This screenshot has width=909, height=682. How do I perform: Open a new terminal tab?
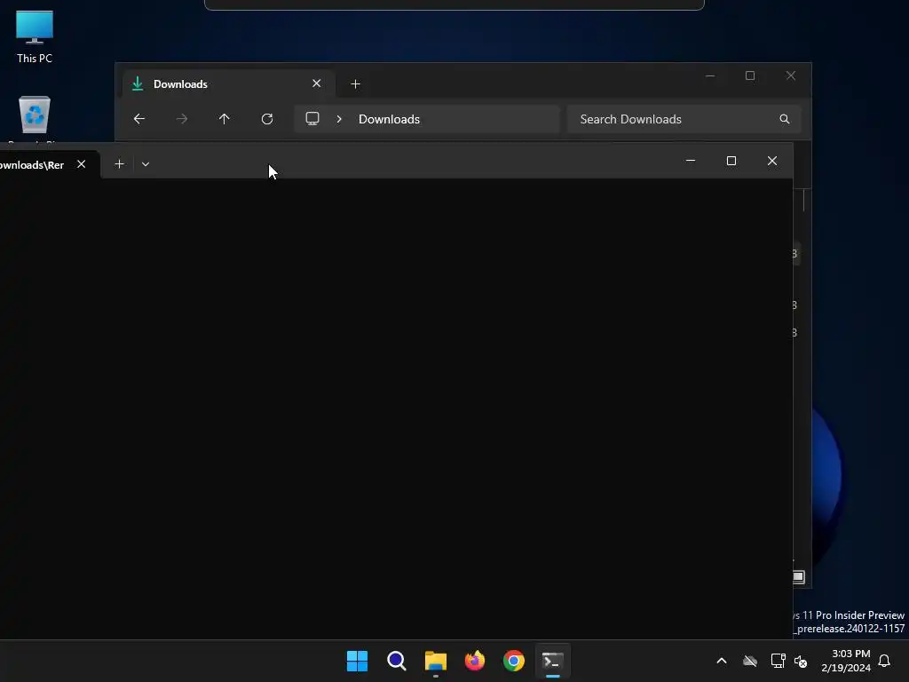[120, 164]
